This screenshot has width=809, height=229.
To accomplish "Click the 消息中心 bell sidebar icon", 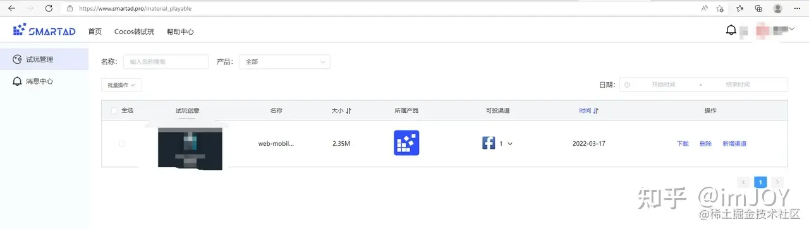I will (17, 81).
